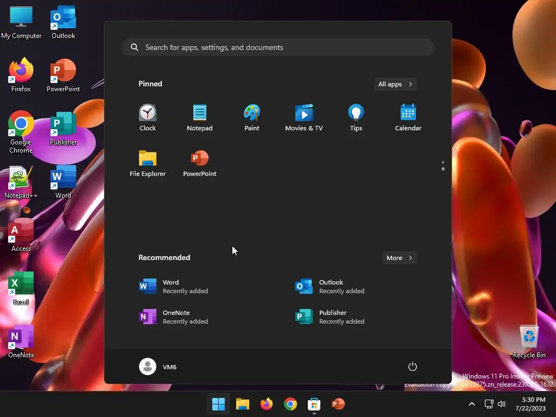This screenshot has height=417, width=556.
Task: Expand the hidden system tray icons chevron
Action: pos(472,404)
